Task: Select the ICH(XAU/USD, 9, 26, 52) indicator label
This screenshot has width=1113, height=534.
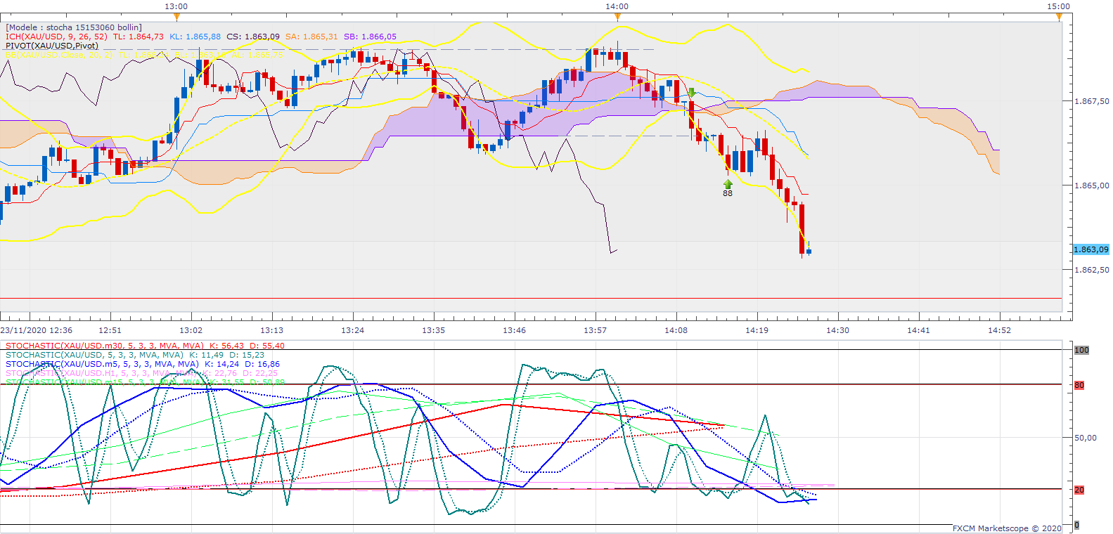Action: point(56,37)
